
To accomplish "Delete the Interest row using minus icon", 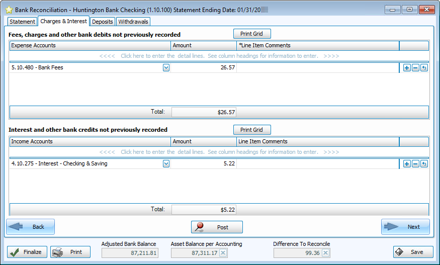I will pyautogui.click(x=415, y=164).
